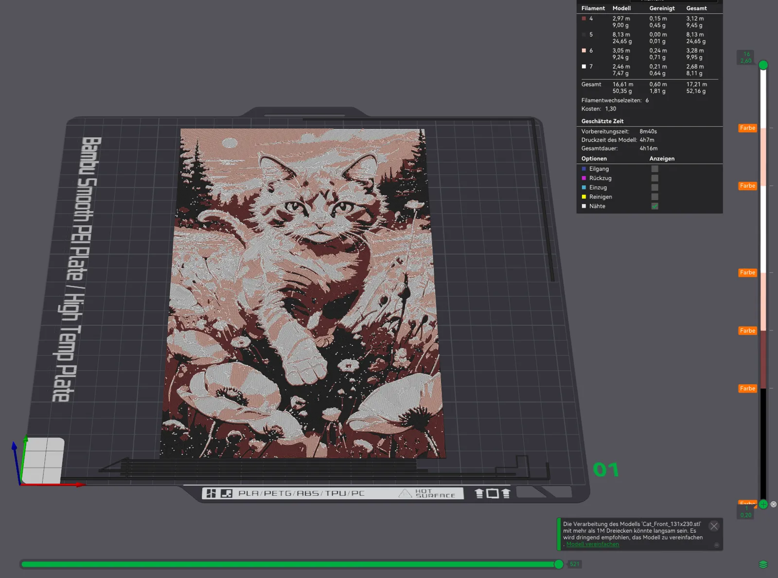Click the green layers icon at bottom right
The height and width of the screenshot is (578, 778).
click(763, 564)
